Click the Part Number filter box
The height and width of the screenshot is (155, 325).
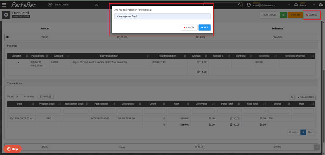[103, 111]
